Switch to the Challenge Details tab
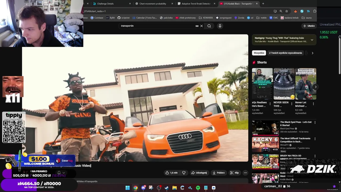Screen dimensions: 341x192 click(112, 3)
